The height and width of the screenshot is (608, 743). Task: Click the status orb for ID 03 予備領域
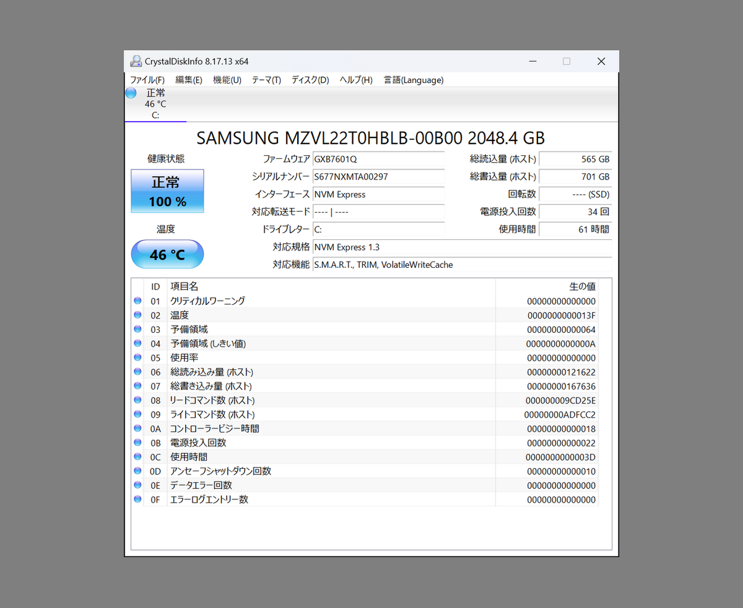137,329
